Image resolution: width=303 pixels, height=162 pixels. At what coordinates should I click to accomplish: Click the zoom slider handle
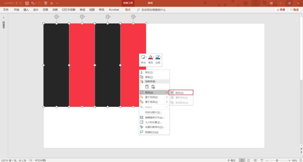[x=277, y=160]
